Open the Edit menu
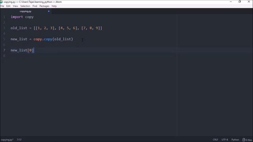Image resolution: width=253 pixels, height=142 pixels. tap(8, 6)
